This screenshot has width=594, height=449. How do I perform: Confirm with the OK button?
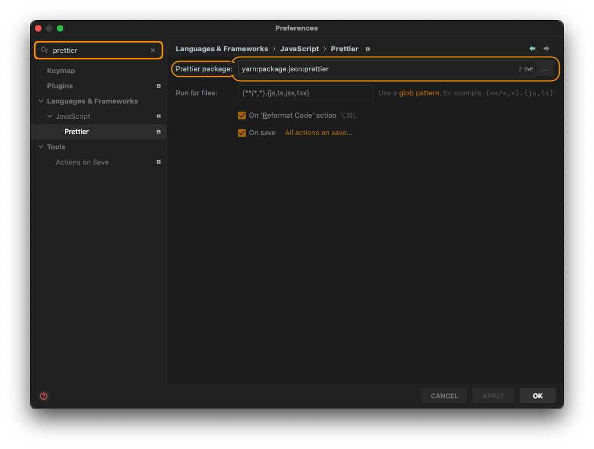pyautogui.click(x=538, y=396)
